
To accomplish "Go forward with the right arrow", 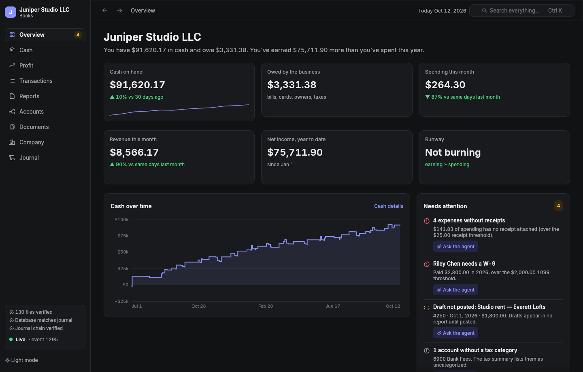I will pyautogui.click(x=119, y=11).
